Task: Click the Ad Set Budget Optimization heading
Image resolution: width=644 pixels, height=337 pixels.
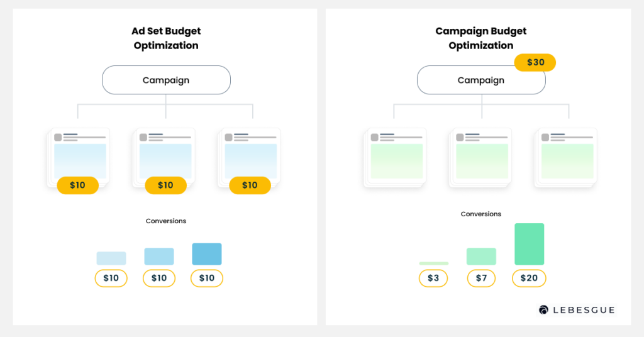Action: tap(166, 38)
